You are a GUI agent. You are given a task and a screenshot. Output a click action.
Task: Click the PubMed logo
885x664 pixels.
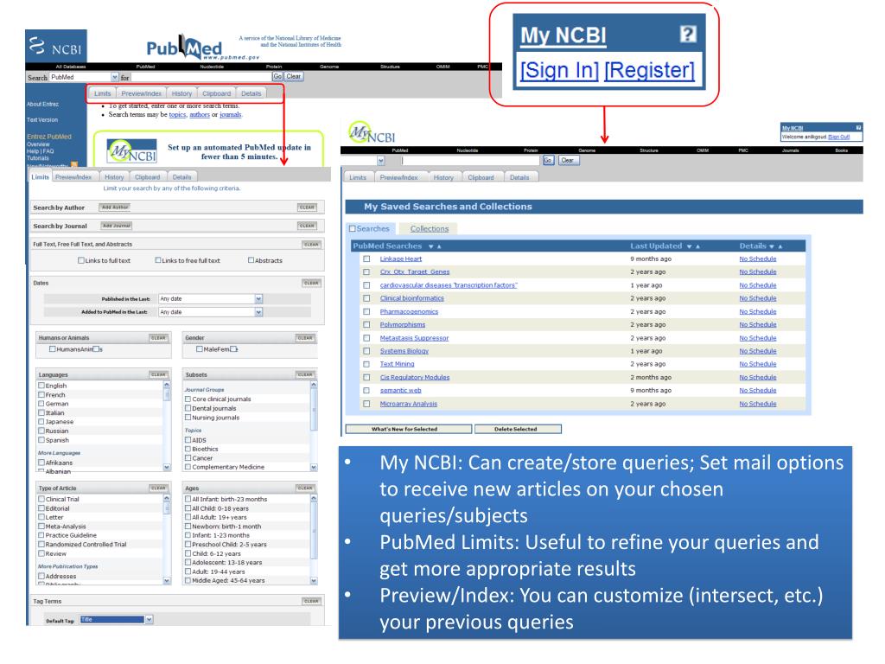pos(187,48)
